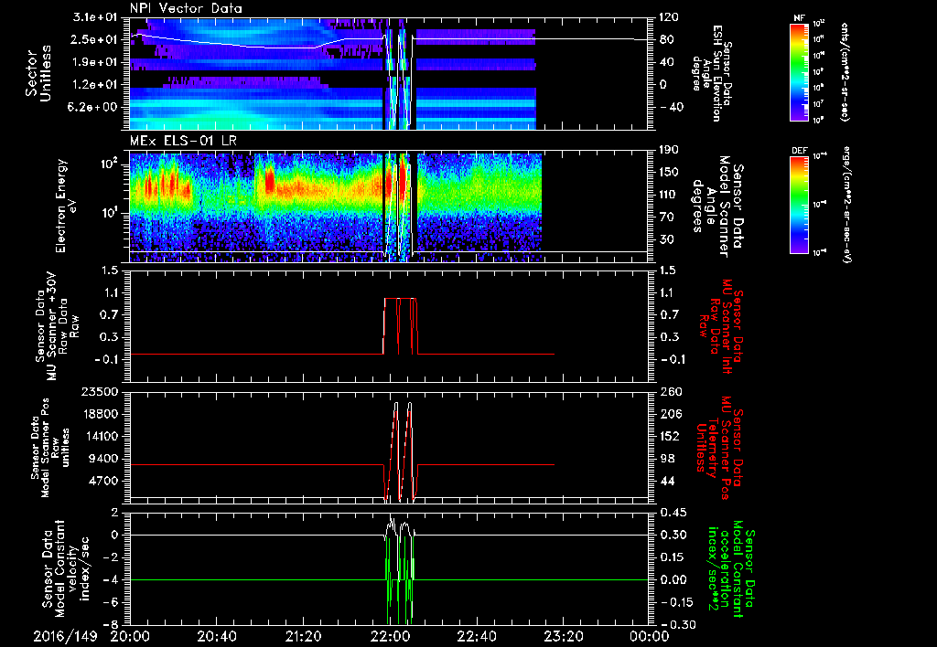Image resolution: width=937 pixels, height=647 pixels.
Task: Click the "Sector Unitless" axis label
Action: click(x=38, y=73)
